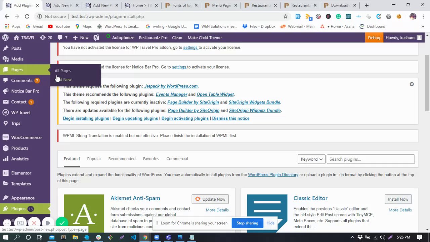Cancel the Loom recording with red X
430x242 pixels.
tap(34, 223)
